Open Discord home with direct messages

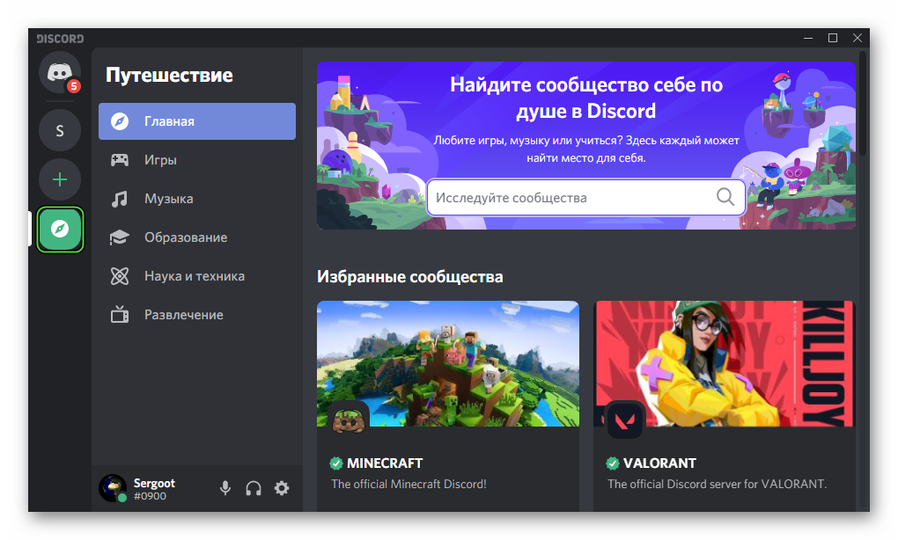tap(60, 72)
